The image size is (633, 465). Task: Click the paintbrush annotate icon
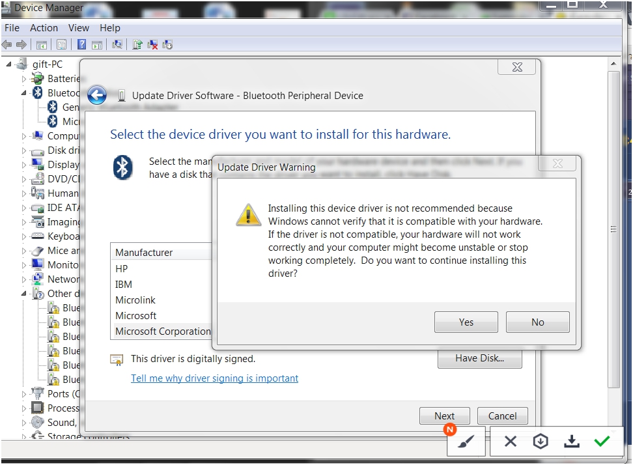click(x=466, y=442)
